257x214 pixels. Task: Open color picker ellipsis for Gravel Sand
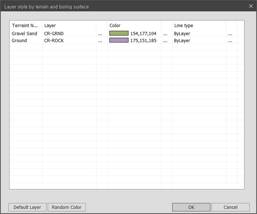click(x=165, y=34)
